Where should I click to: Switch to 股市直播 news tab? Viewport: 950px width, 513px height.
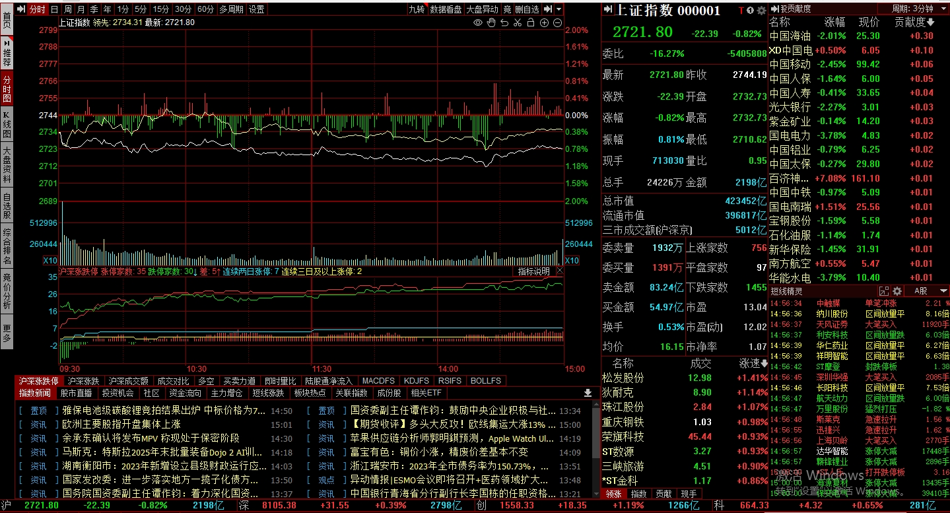[76, 393]
